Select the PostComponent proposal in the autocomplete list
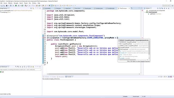Screen dimensions: 174x98 point(133,49)
